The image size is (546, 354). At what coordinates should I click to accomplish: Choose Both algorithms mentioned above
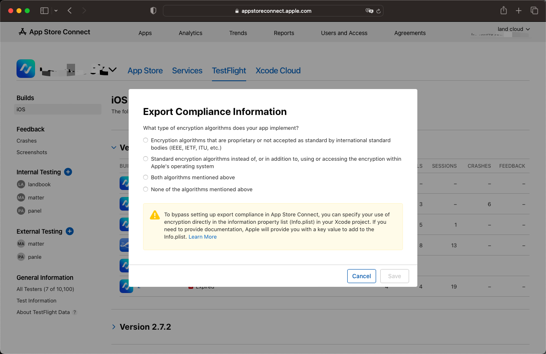click(146, 177)
